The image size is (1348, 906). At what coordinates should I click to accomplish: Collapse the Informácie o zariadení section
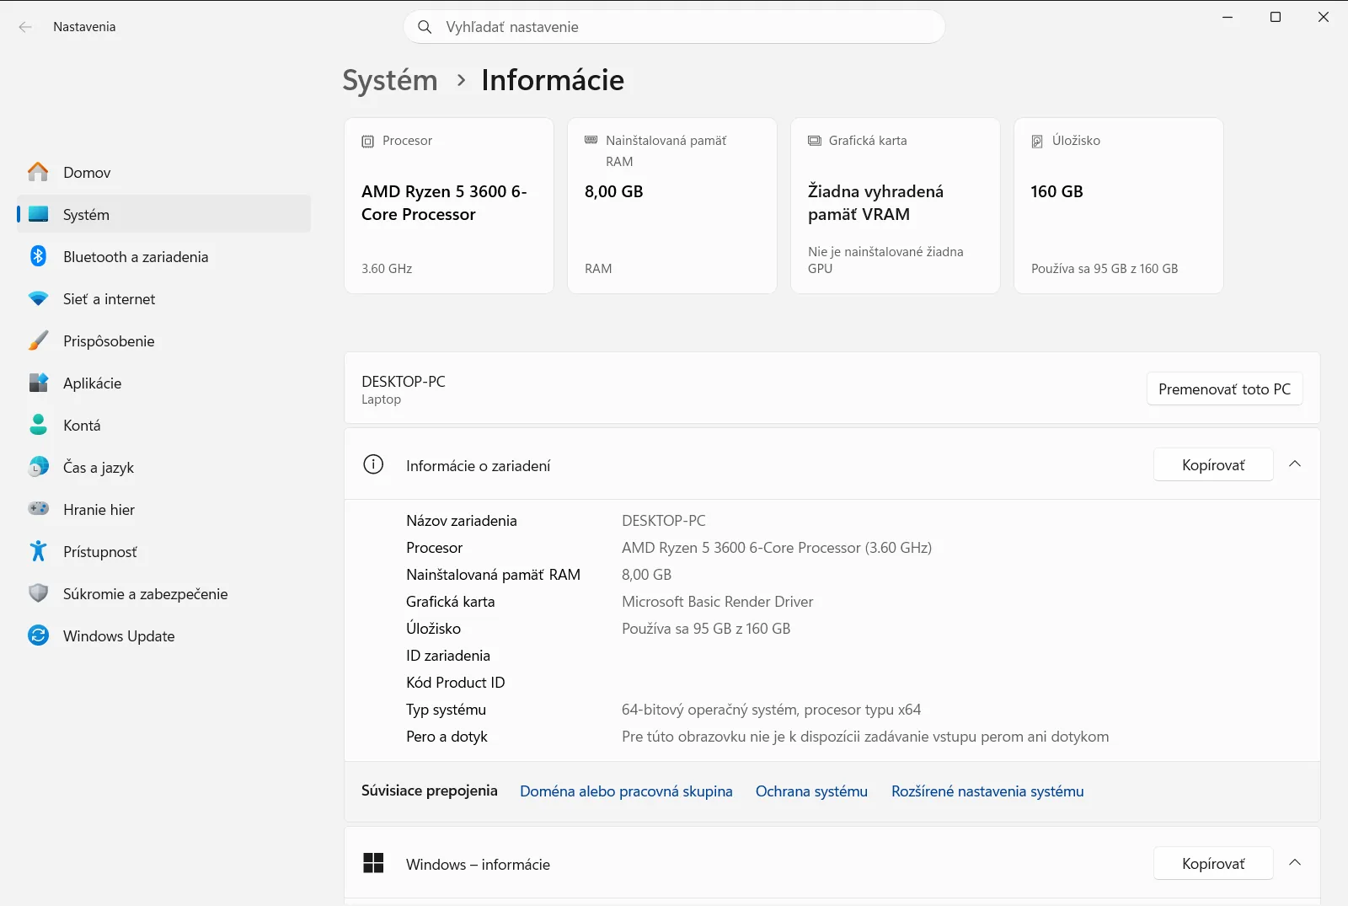pyautogui.click(x=1295, y=464)
